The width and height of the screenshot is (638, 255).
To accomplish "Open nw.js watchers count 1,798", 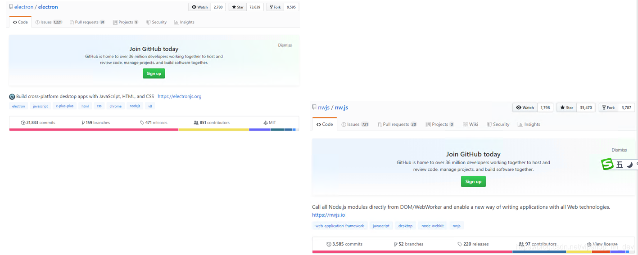I will tap(545, 107).
